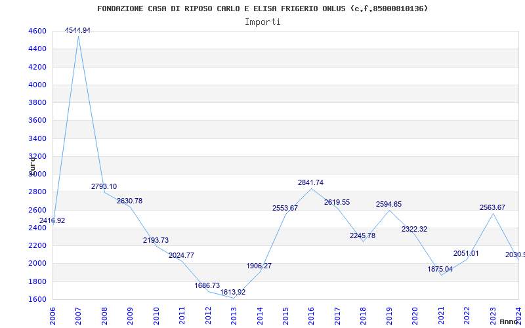Screen dimensions: 525x328
Task: Select data label 2793.10
Action: 104,187
